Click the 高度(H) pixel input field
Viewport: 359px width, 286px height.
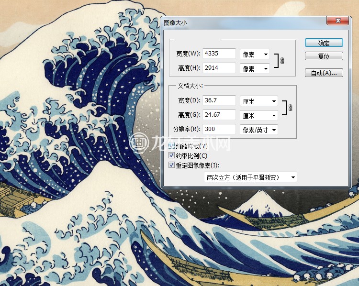pyautogui.click(x=219, y=68)
